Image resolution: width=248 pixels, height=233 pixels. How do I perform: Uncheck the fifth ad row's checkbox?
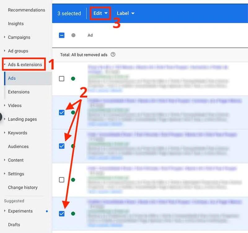pyautogui.click(x=62, y=214)
